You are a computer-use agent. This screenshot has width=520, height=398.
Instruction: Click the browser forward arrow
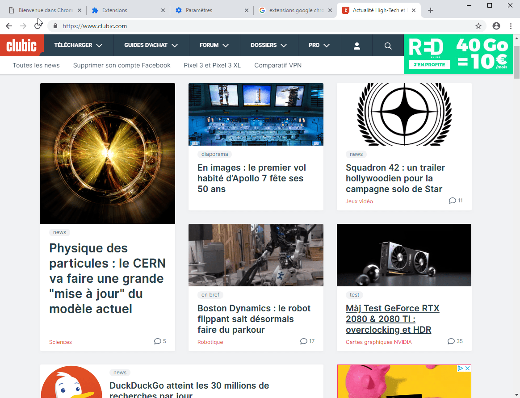pos(23,26)
